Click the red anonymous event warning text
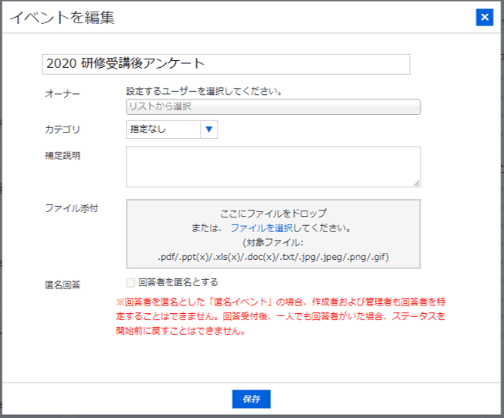The height and width of the screenshot is (418, 504). (x=279, y=316)
